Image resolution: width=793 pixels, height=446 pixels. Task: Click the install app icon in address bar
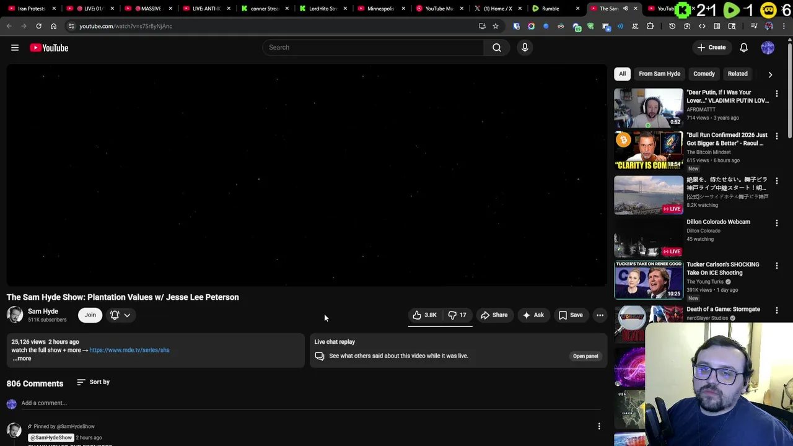point(482,26)
